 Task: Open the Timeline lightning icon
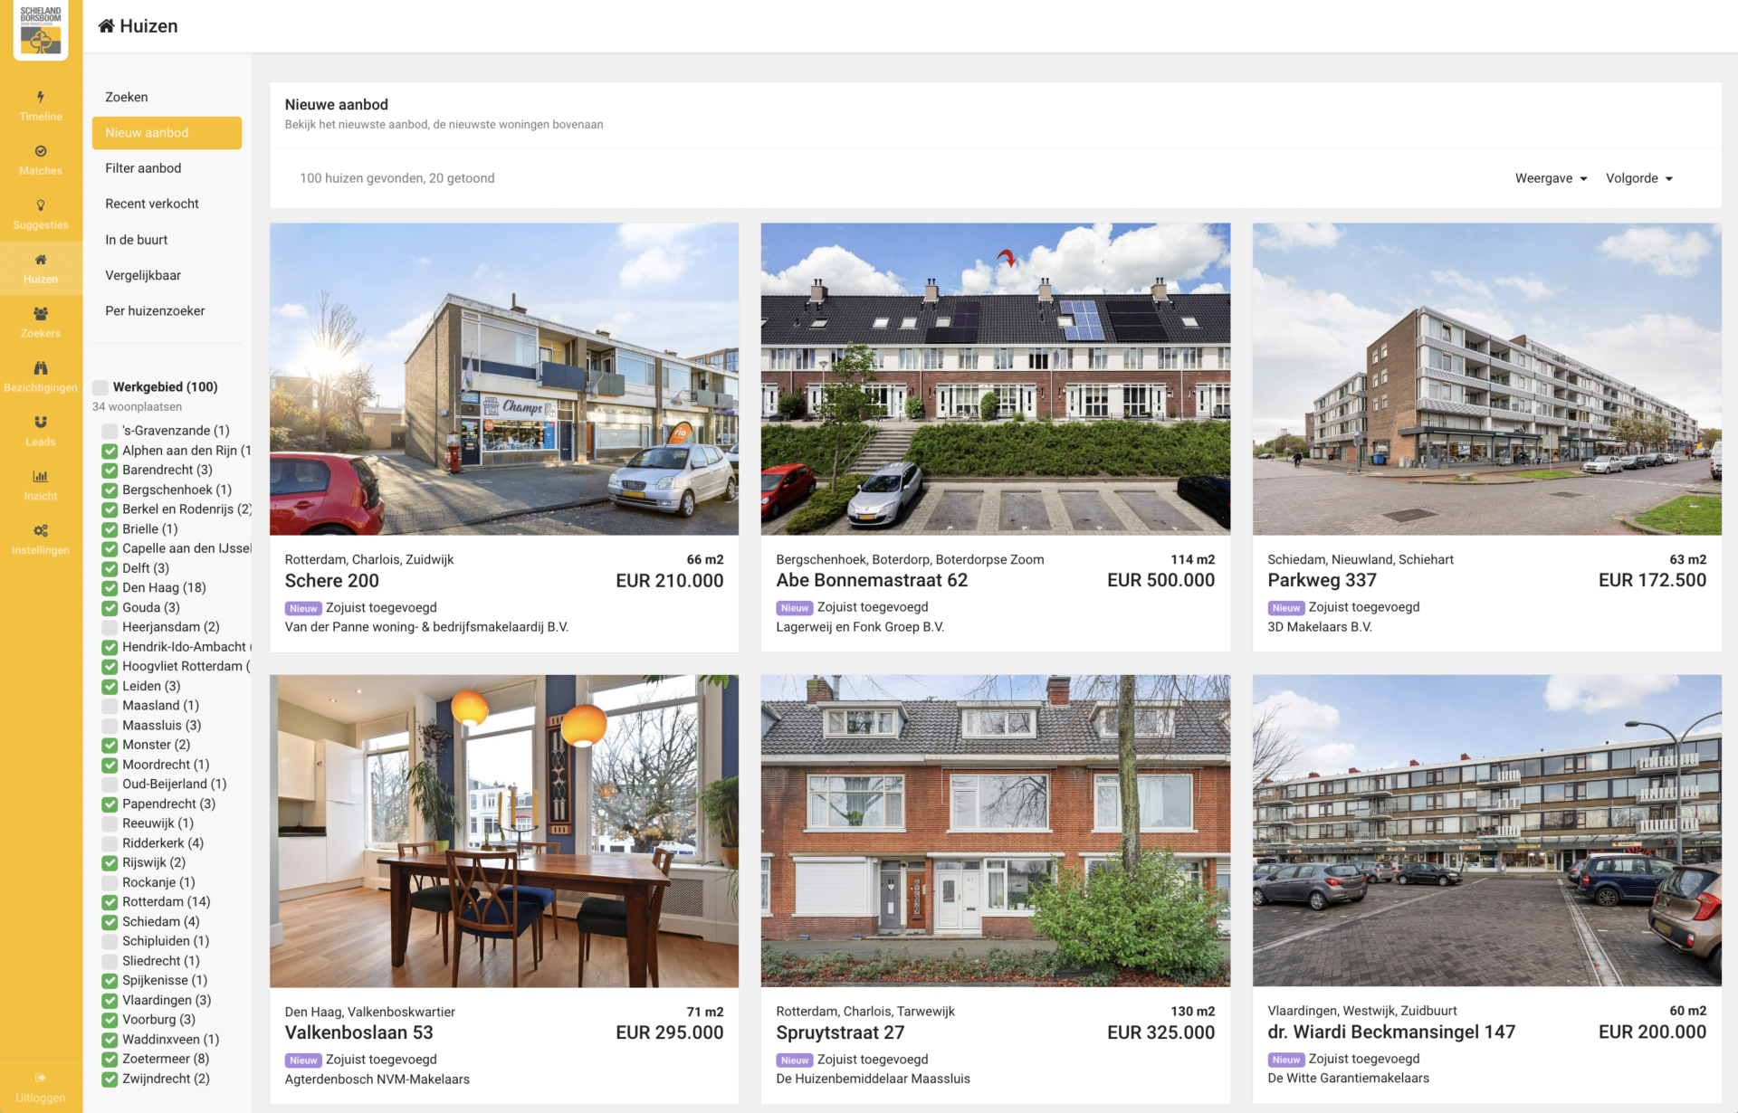41,97
